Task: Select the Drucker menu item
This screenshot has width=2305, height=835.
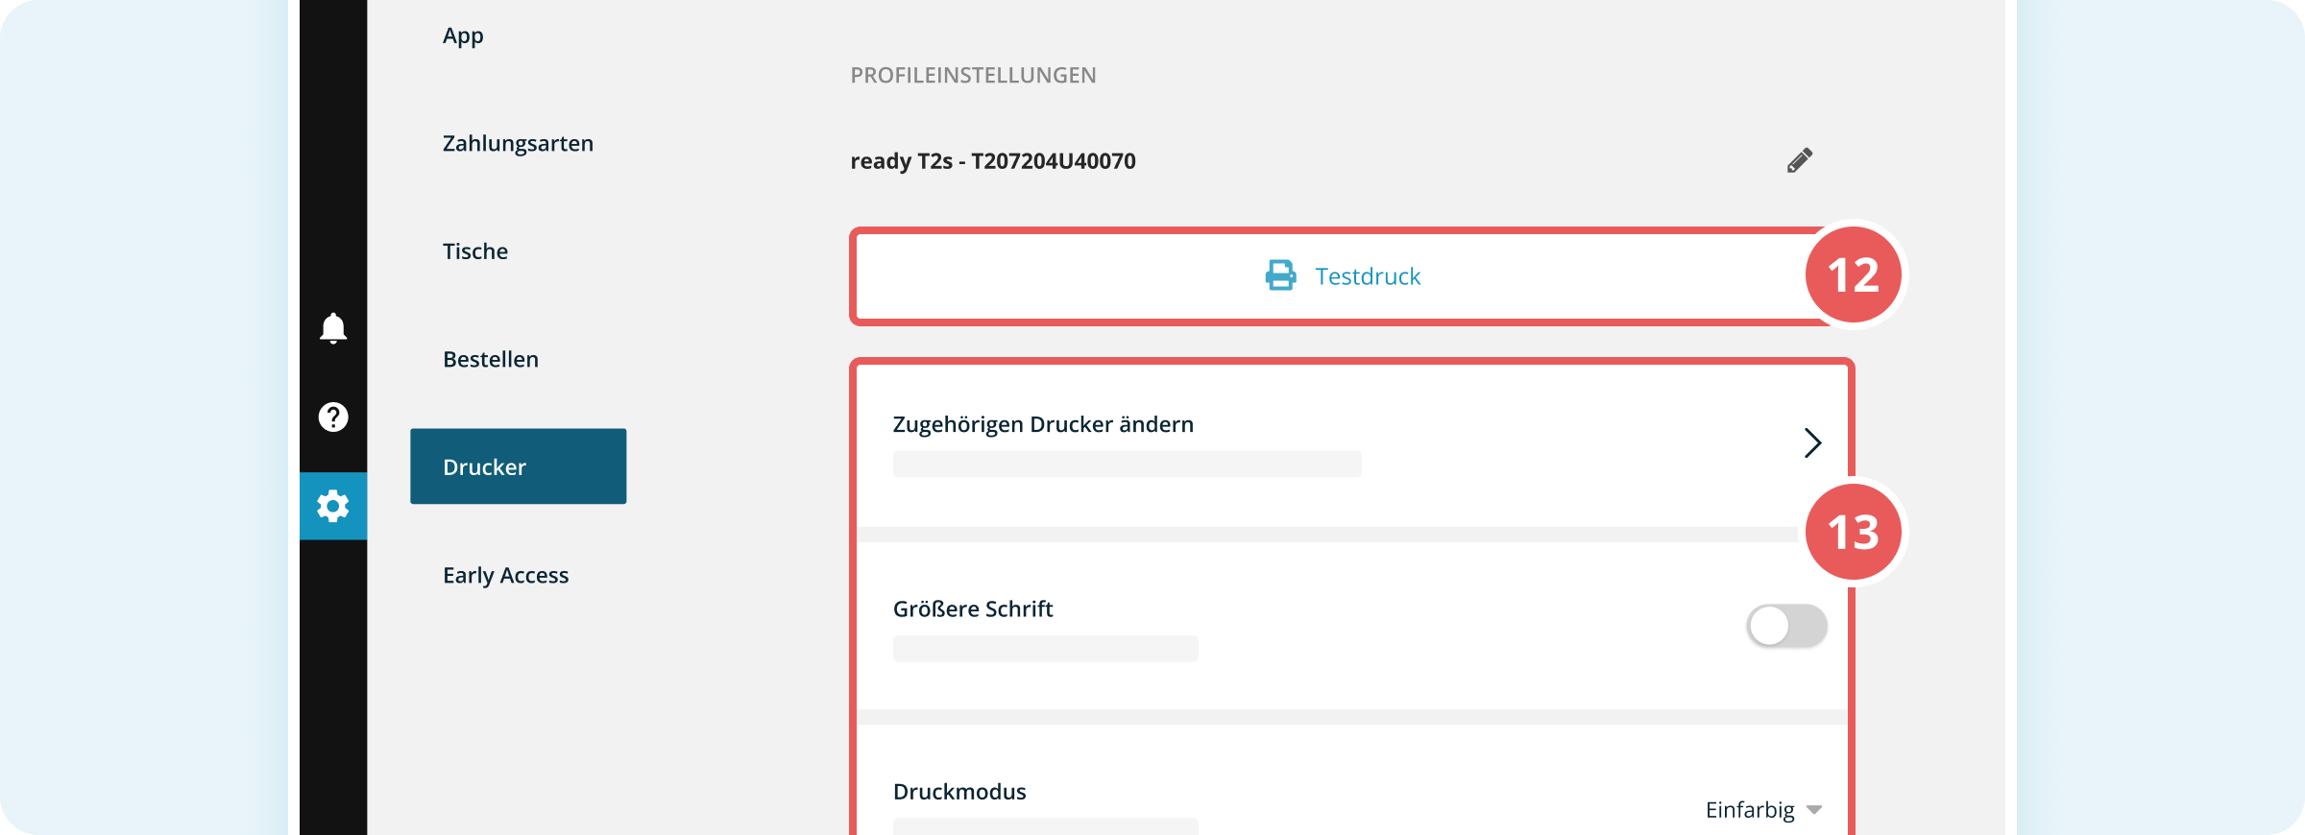Action: 518,466
